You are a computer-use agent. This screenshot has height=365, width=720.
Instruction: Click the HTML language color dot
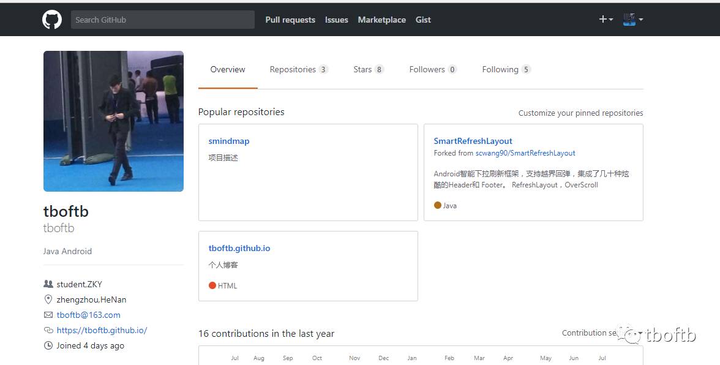pos(212,285)
